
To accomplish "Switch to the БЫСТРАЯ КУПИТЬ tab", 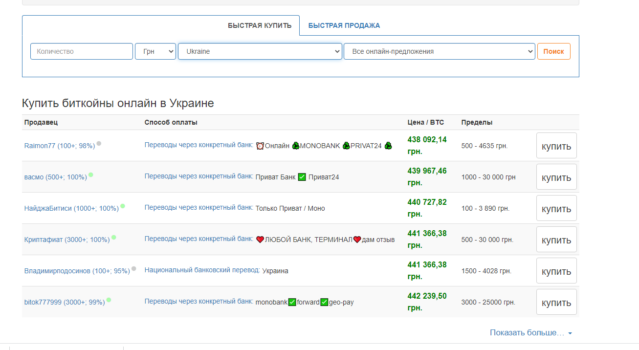I will pos(260,25).
